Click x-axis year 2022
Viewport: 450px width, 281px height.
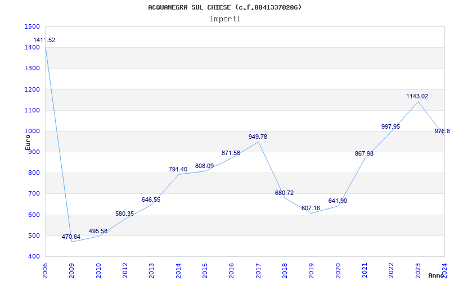click(391, 271)
